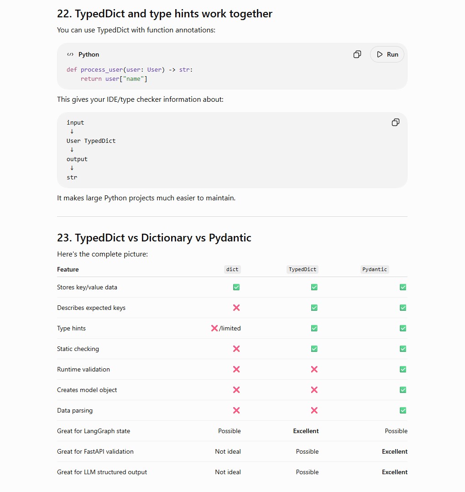The image size is (465, 492).
Task: Click TypedDict's green check in Static checking row
Action: [x=314, y=349]
